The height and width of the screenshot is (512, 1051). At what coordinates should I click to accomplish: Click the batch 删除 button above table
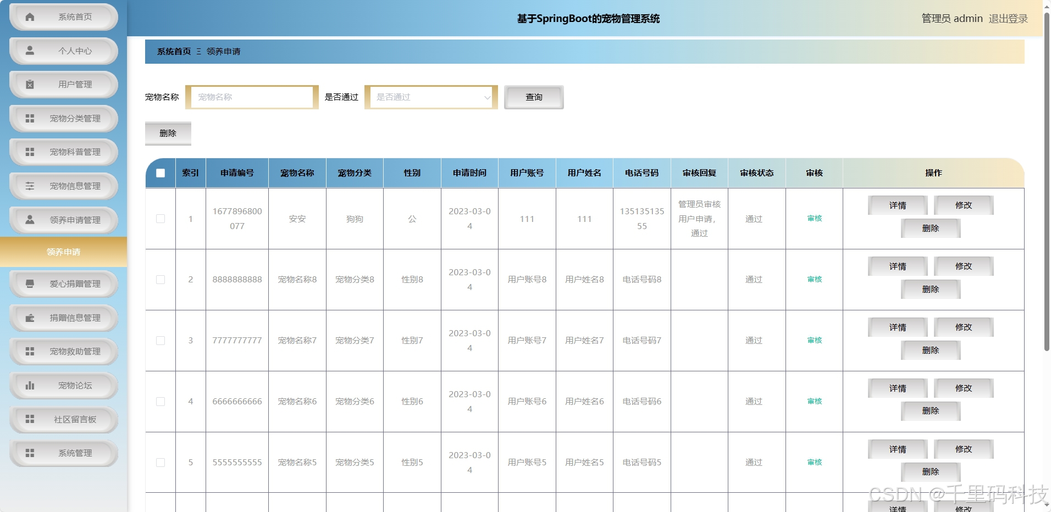coord(168,133)
